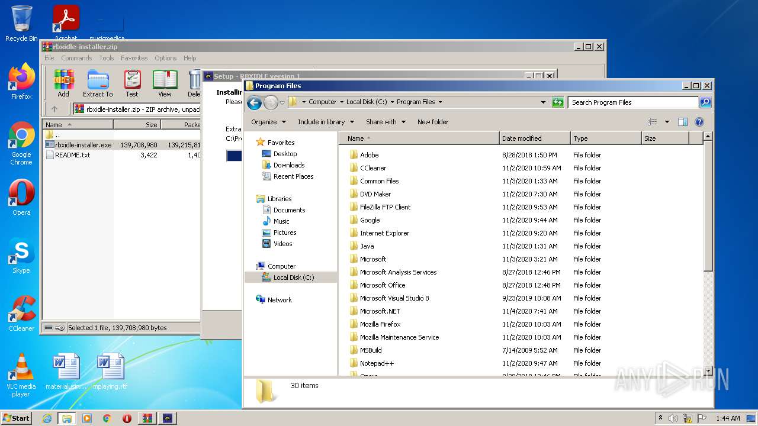758x426 pixels.
Task: Open the Commands menu in WinRAR
Action: pos(76,58)
